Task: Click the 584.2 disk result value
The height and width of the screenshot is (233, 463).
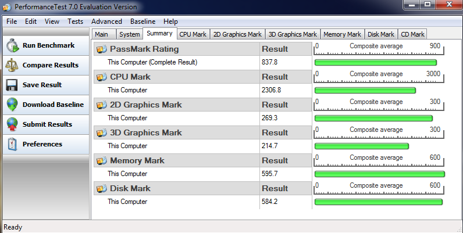Action: [269, 202]
